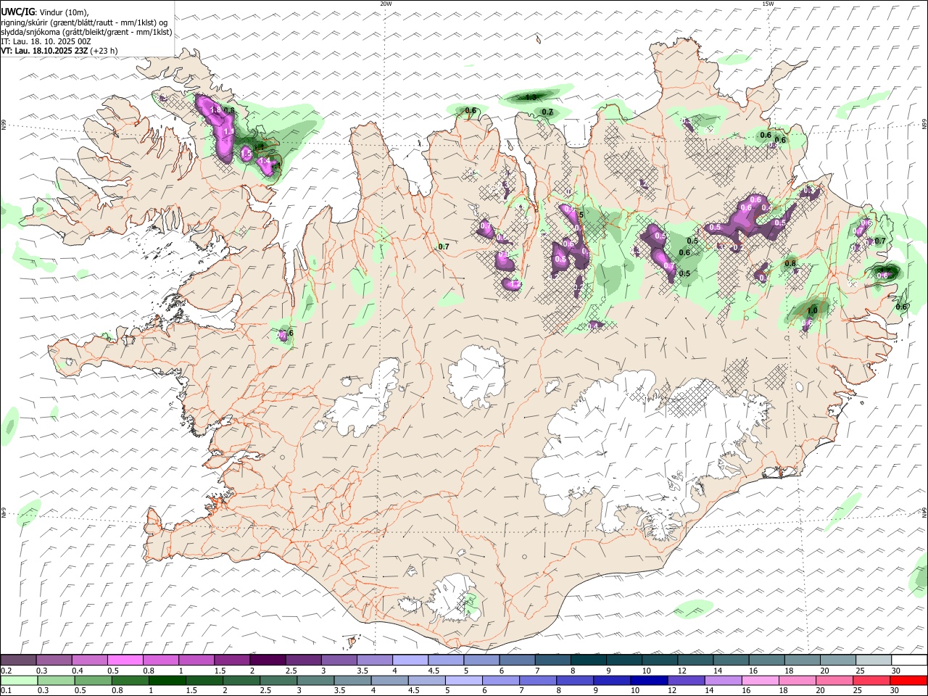Pick the grey-teal swatch labelled 18 in upper legend

tap(802, 660)
